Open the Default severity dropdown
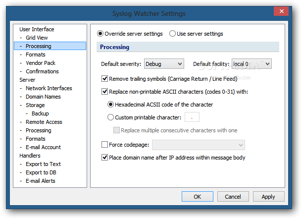The image size is (302, 219). [164, 64]
